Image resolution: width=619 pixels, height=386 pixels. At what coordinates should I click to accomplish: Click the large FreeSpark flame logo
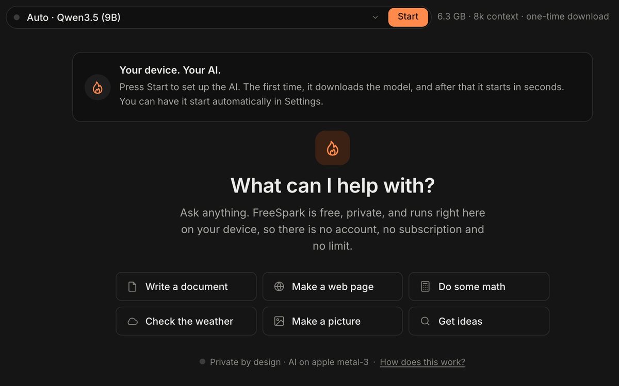[x=333, y=148]
